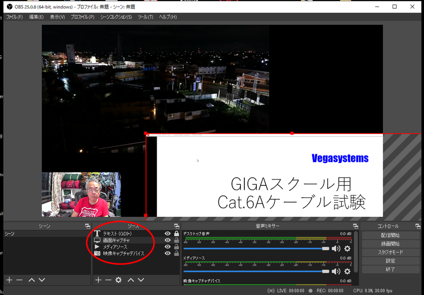Click the OBS logo in title bar
This screenshot has height=295, width=424.
pos(10,6)
